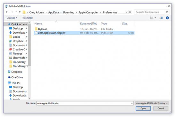This screenshot has width=176, height=117.
Task: Click the ByHost folder icon
Action: pyautogui.click(x=36, y=29)
